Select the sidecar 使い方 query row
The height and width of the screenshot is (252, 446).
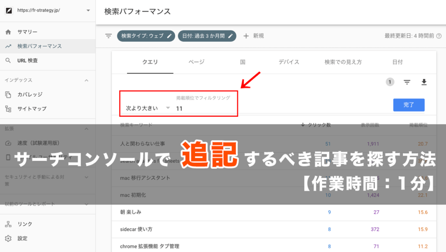pos(274,229)
